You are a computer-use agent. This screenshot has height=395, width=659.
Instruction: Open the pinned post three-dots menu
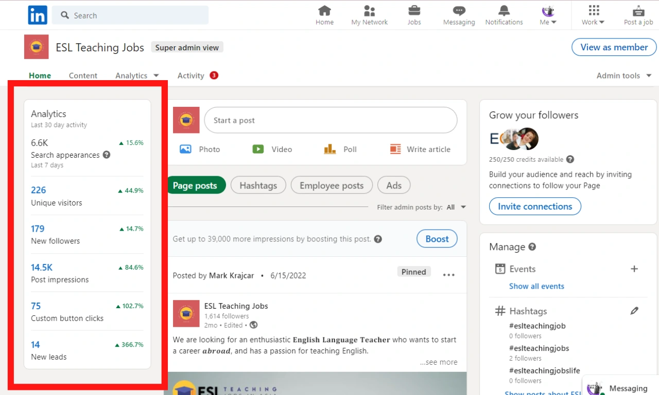coord(449,275)
